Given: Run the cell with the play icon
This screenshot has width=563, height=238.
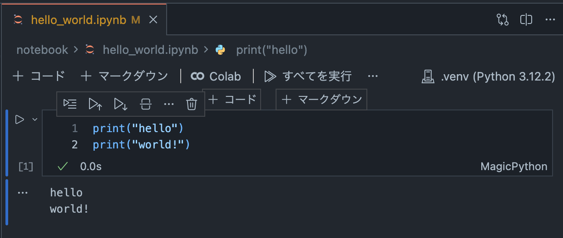Looking at the screenshot, I should click(20, 120).
